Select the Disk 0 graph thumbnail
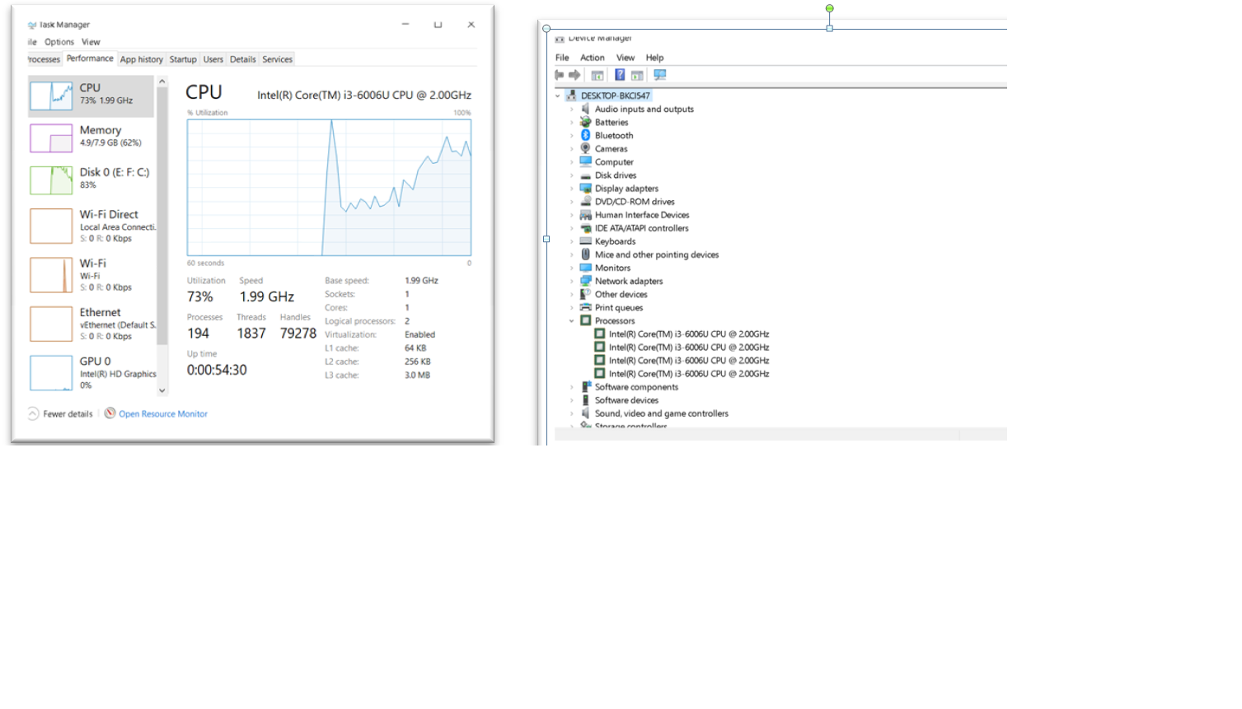 click(x=51, y=180)
